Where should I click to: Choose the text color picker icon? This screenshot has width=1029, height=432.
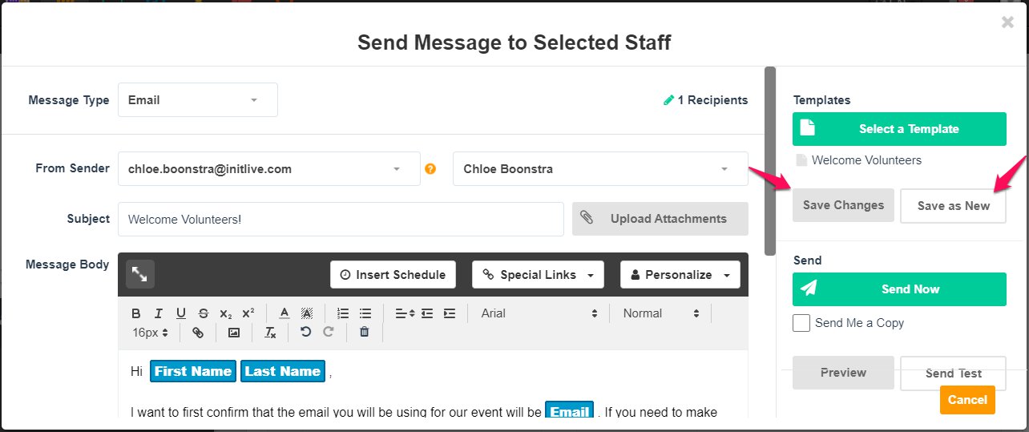click(x=284, y=313)
